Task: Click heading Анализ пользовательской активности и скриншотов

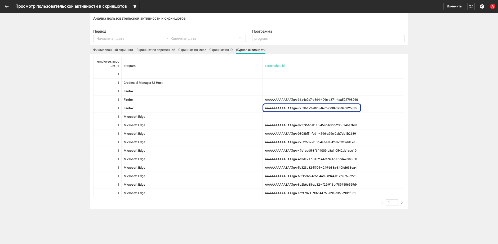Action: (x=139, y=18)
